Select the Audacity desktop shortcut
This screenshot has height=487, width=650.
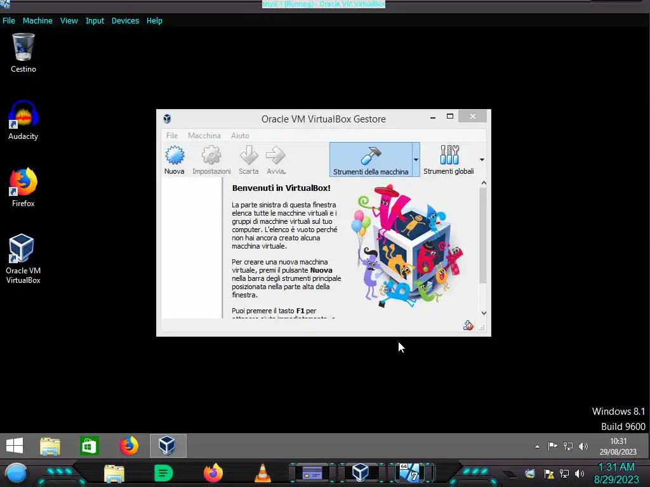coord(23,120)
